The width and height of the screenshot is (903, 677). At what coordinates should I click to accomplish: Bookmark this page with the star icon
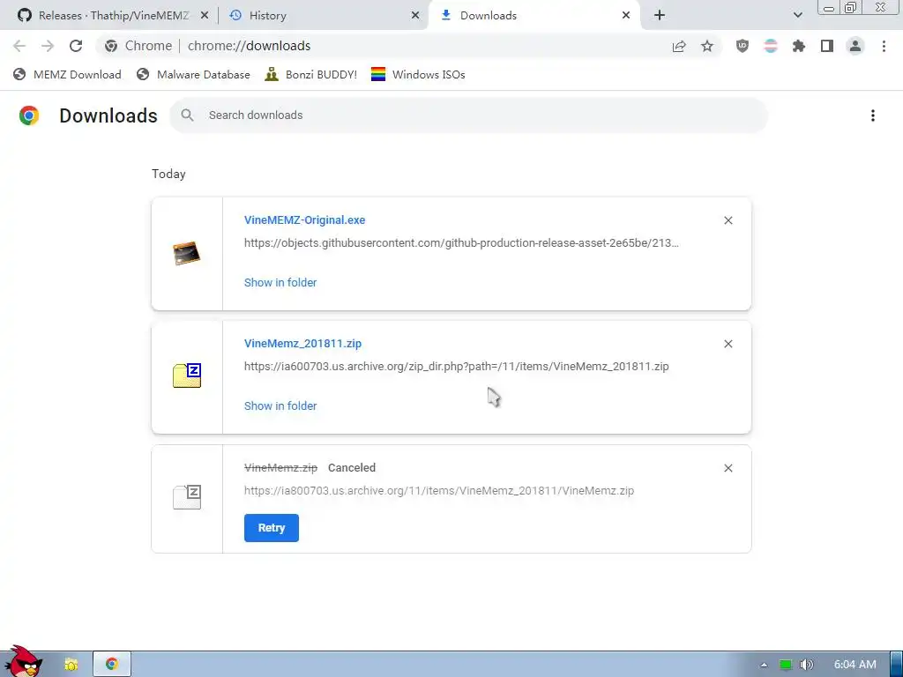[707, 46]
